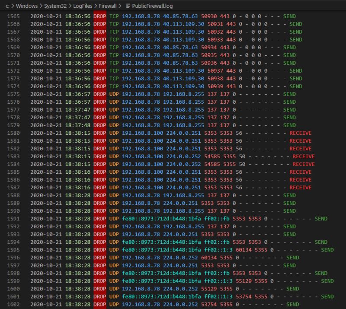The image size is (346, 309).
Task: Click source port 50937
Action: pos(215,71)
